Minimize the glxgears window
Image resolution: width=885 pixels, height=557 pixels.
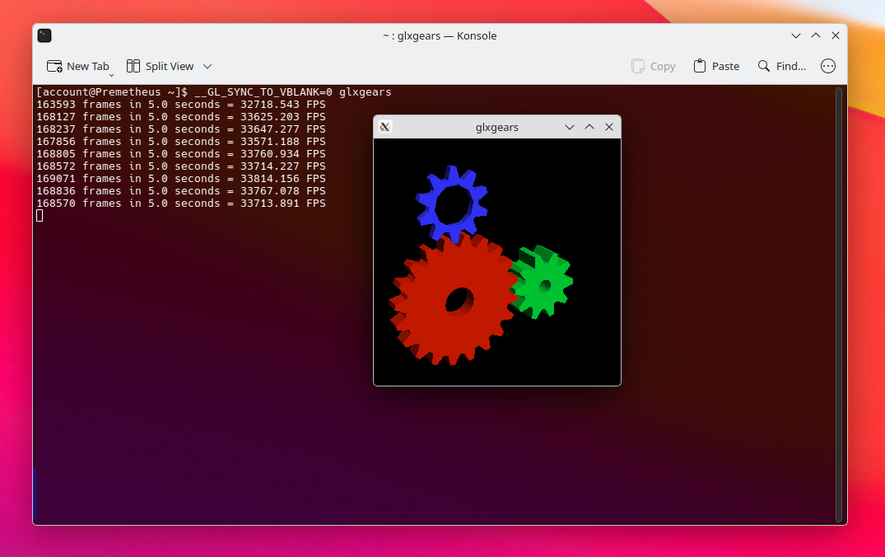click(570, 127)
